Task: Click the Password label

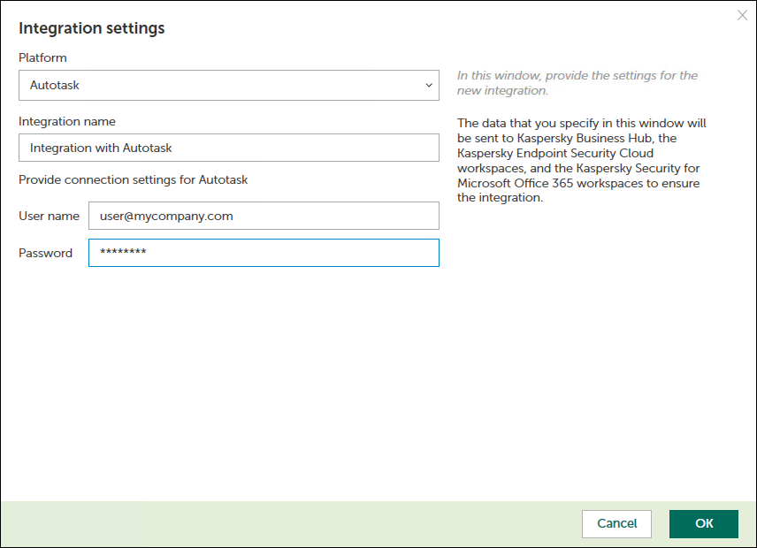Action: click(x=43, y=252)
